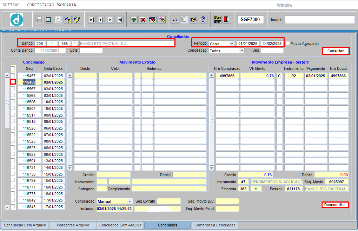Image resolution: width=358 pixels, height=231 pixels.
Task: Click Seq. Movto value 6025997
Action: point(337,182)
